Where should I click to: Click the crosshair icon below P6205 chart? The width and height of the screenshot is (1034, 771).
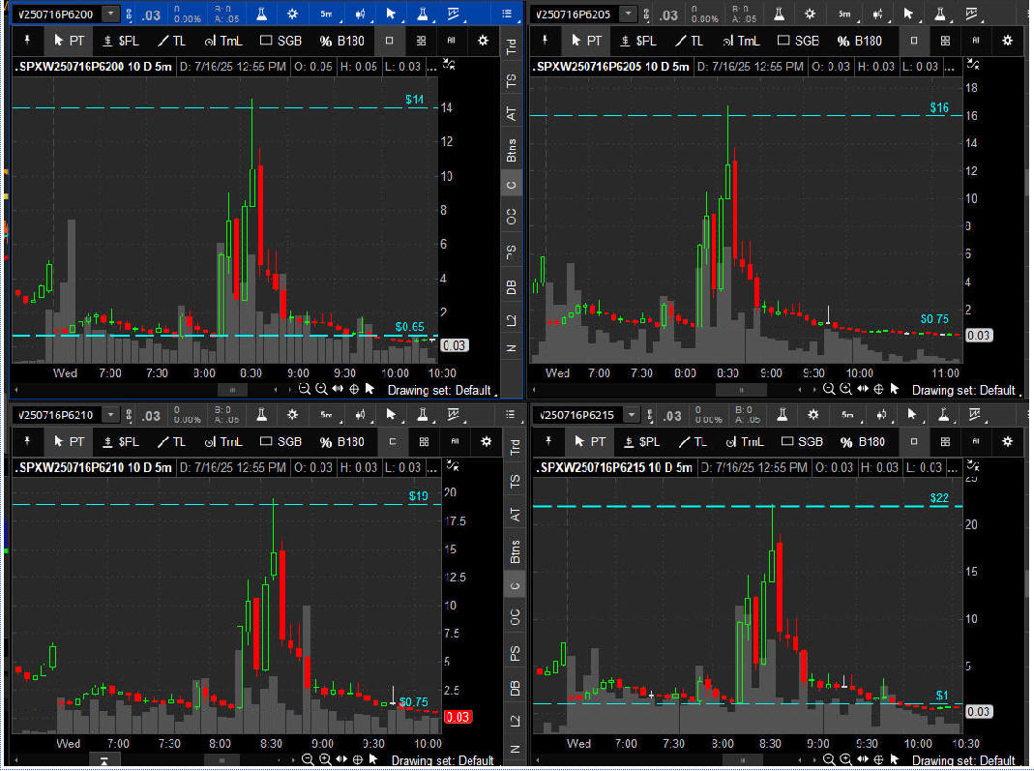point(878,389)
